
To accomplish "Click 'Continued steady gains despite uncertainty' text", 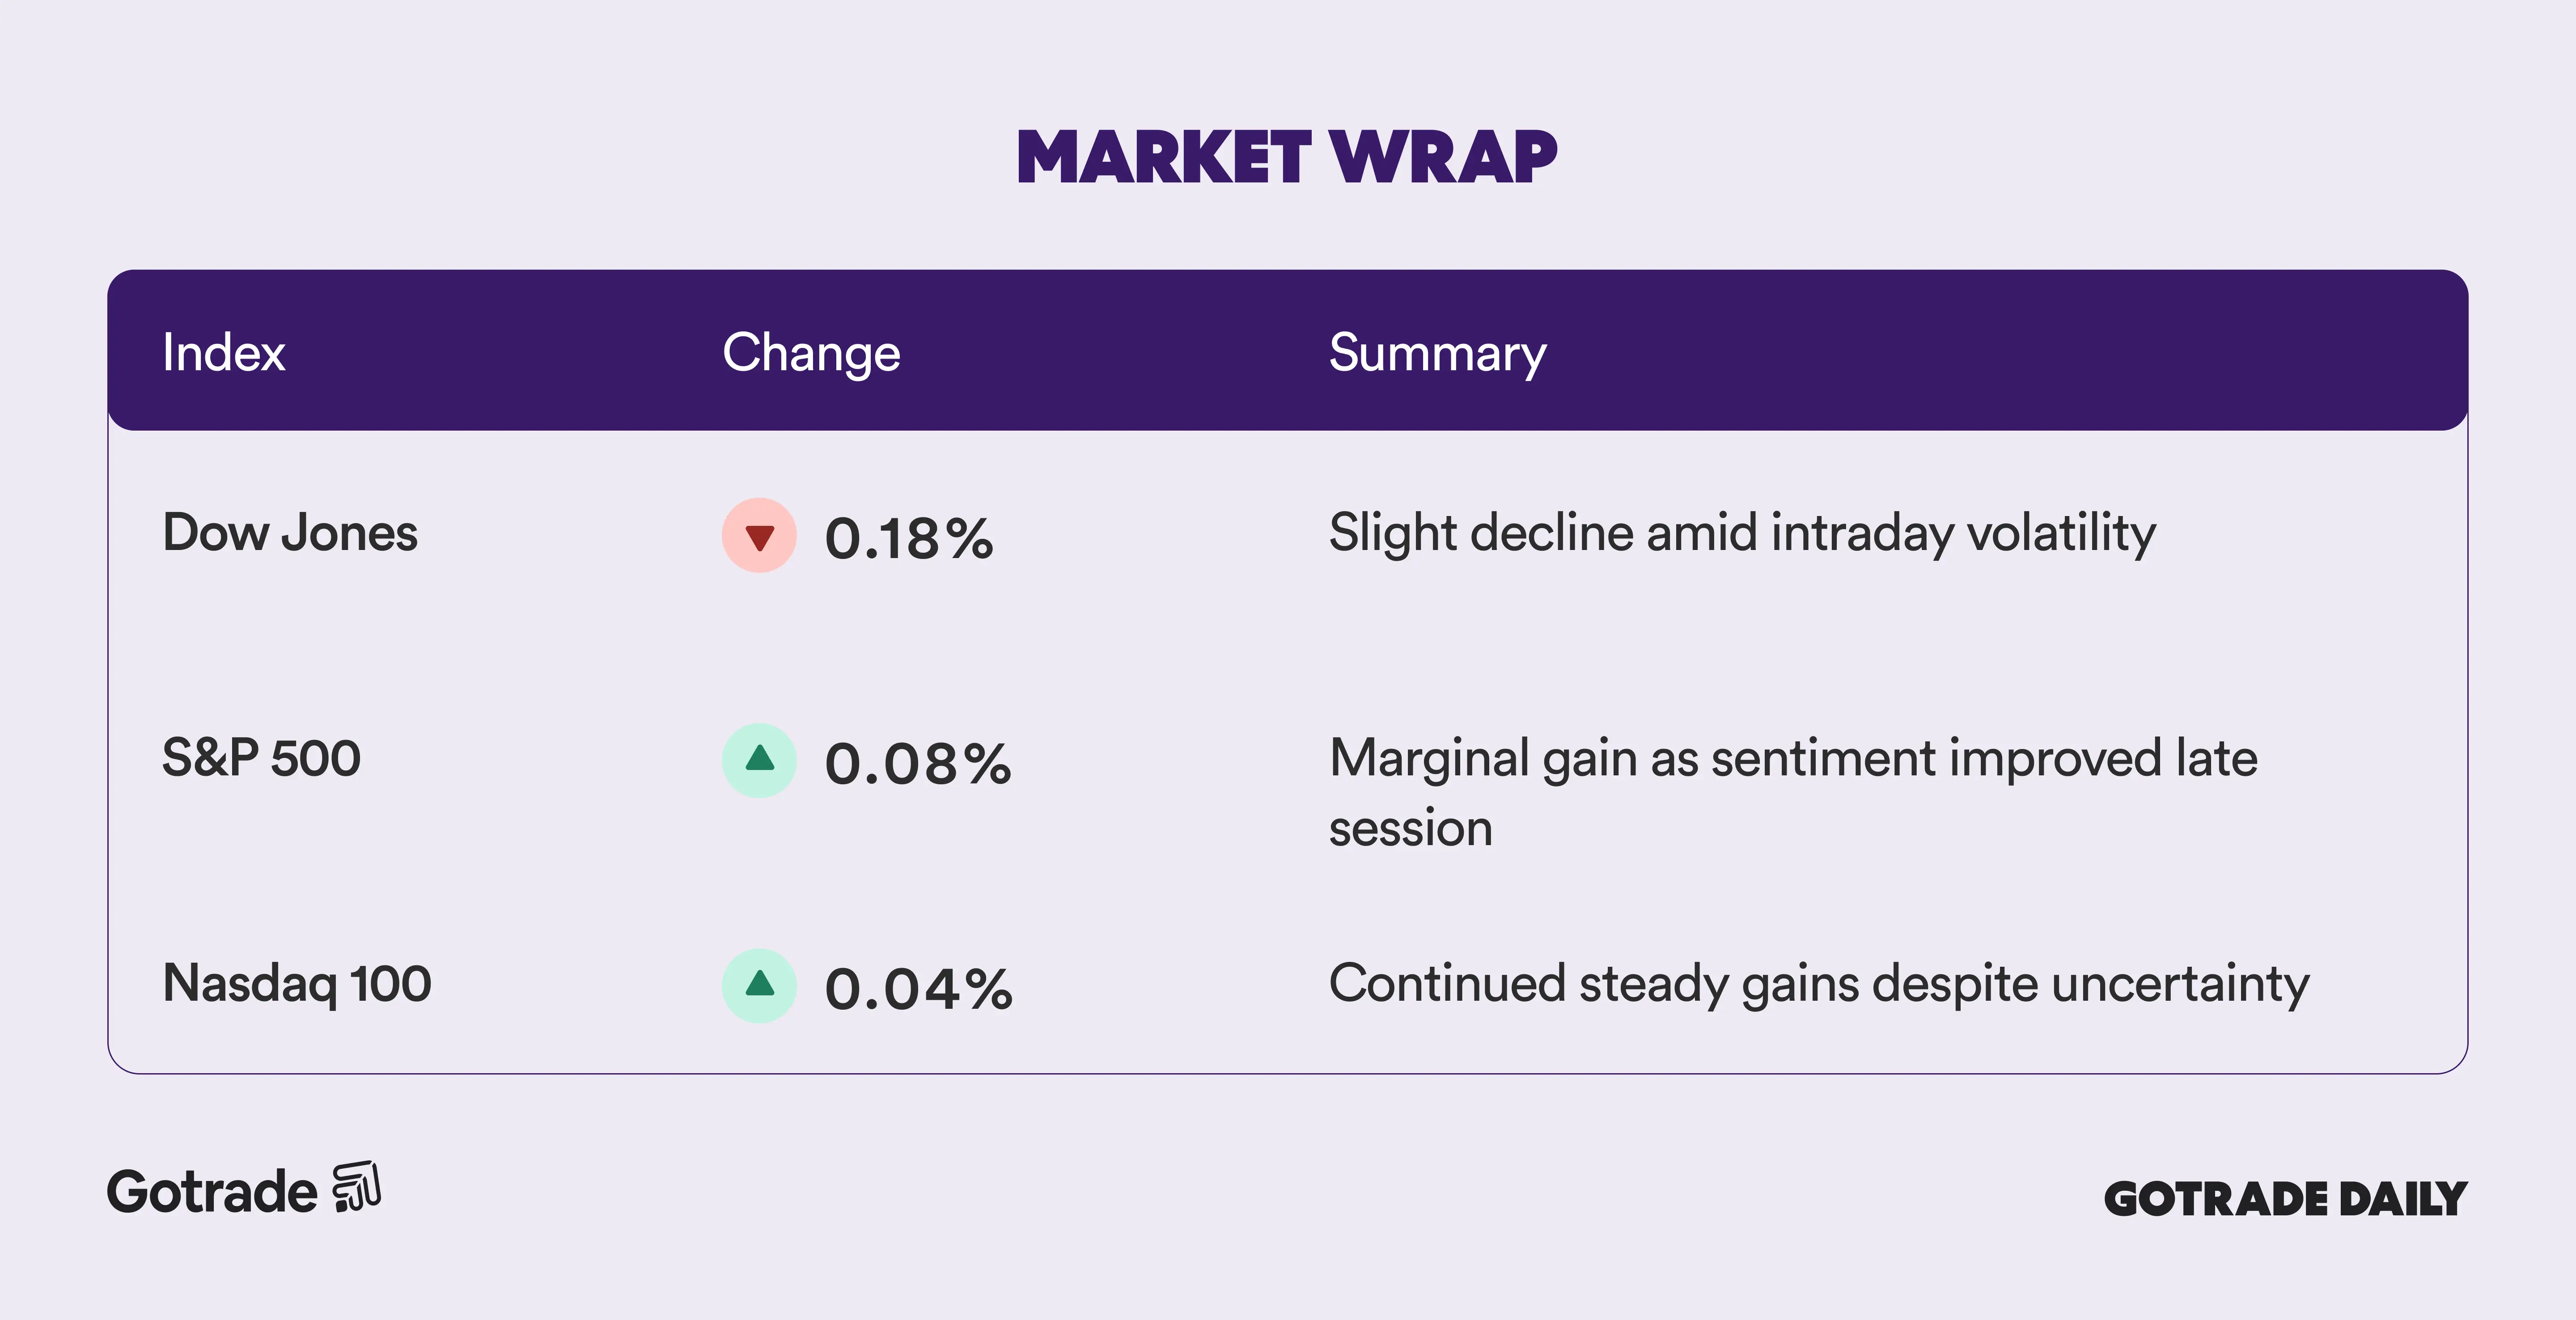I will pyautogui.click(x=1819, y=983).
